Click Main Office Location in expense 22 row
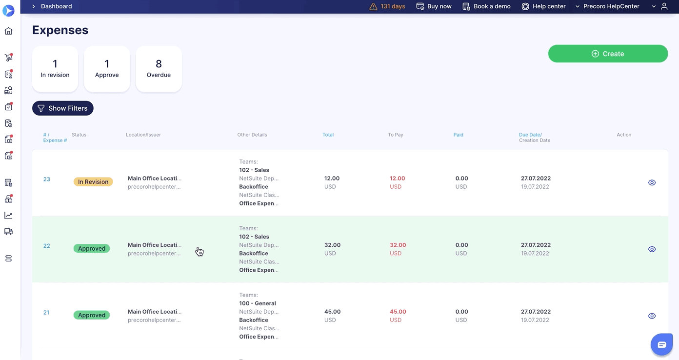This screenshot has height=360, width=679. pyautogui.click(x=155, y=245)
